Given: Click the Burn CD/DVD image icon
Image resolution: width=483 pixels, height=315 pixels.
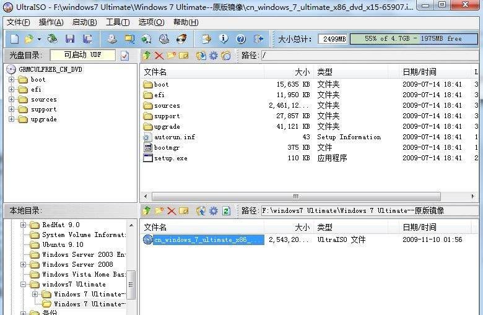Looking at the screenshot, I should click(181, 39).
